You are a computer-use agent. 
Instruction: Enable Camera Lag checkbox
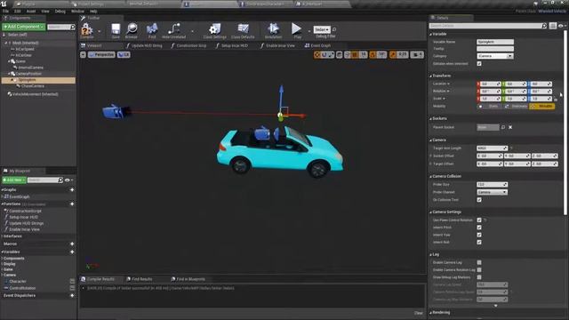pyautogui.click(x=479, y=262)
